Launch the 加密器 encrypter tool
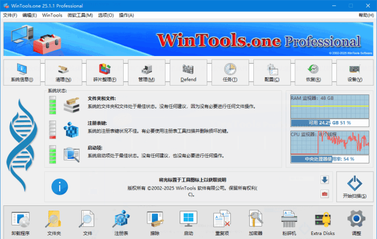 click(x=256, y=223)
